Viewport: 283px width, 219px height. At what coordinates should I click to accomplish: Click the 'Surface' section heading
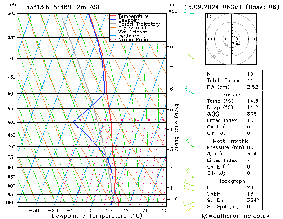pyautogui.click(x=232, y=95)
